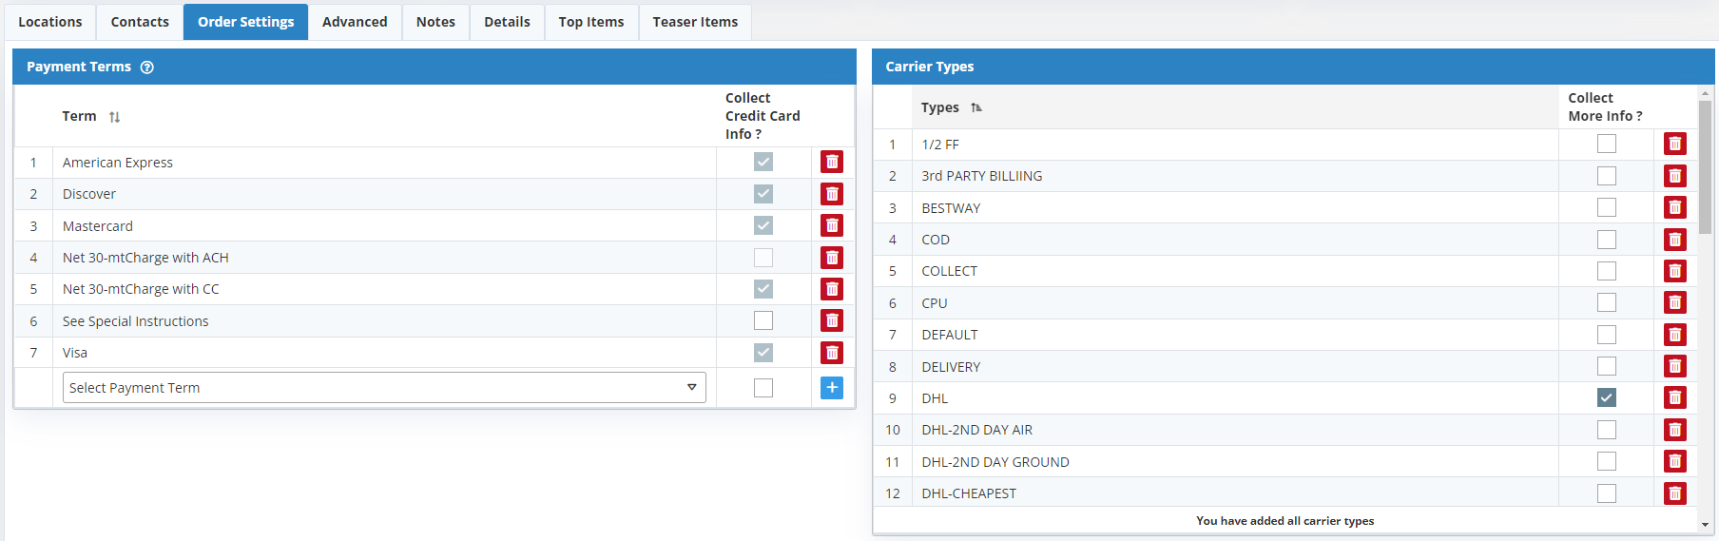Open the Top Items tab
The height and width of the screenshot is (541, 1719).
pyautogui.click(x=591, y=22)
